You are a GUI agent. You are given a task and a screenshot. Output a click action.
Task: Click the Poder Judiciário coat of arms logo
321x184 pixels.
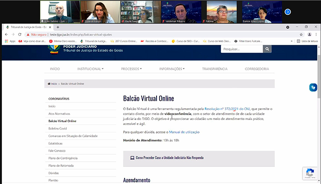pyautogui.click(x=54, y=49)
